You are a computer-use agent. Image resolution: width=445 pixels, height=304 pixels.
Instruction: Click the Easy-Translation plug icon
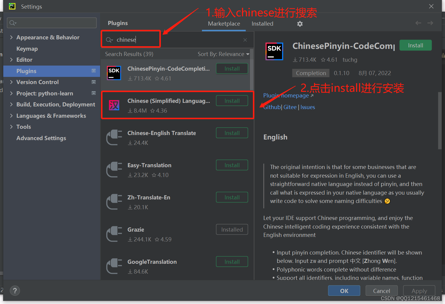114,170
